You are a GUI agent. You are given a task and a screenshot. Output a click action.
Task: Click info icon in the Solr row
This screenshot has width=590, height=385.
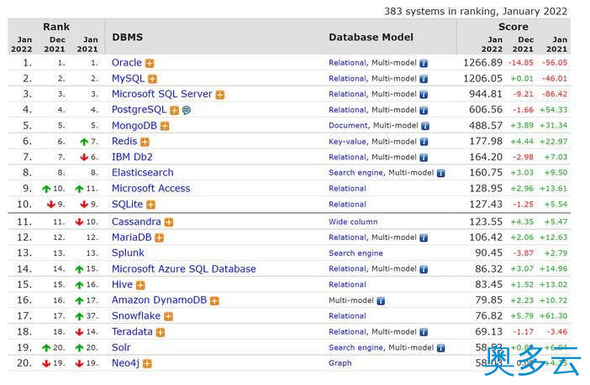tap(440, 348)
